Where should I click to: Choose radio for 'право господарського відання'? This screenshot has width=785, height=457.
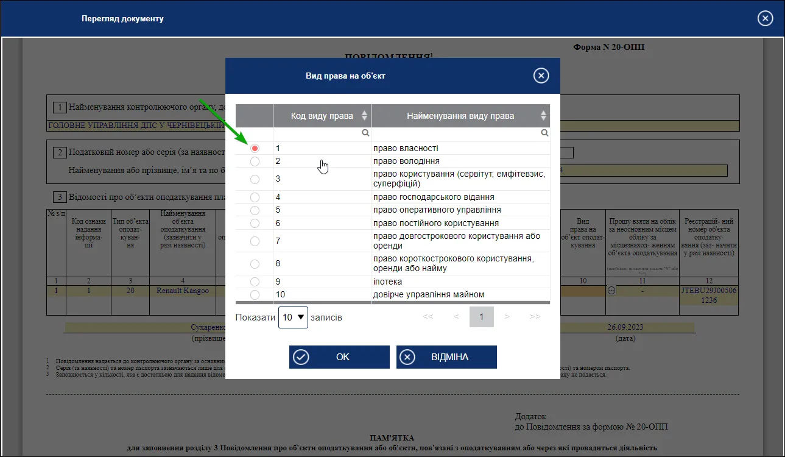(255, 197)
